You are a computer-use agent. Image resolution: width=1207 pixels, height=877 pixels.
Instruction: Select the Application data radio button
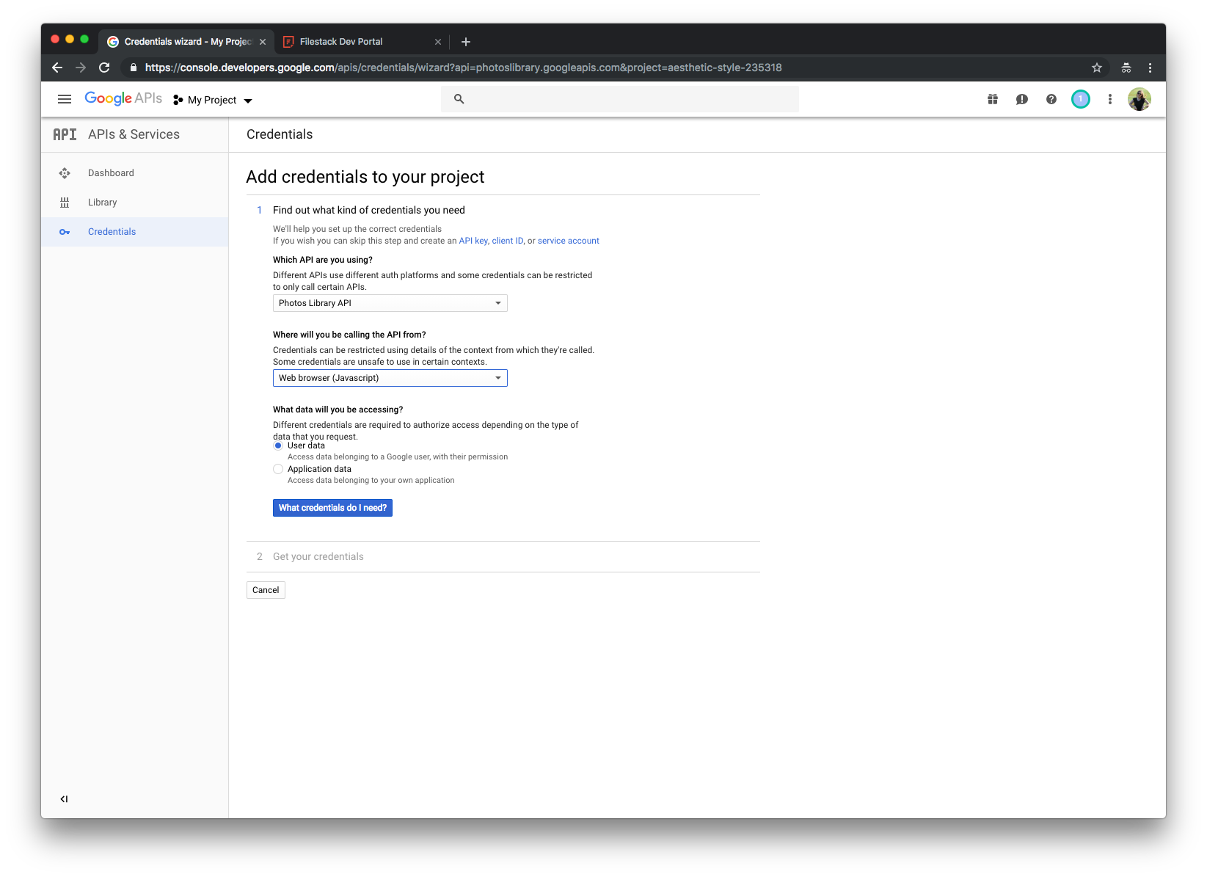pyautogui.click(x=278, y=469)
